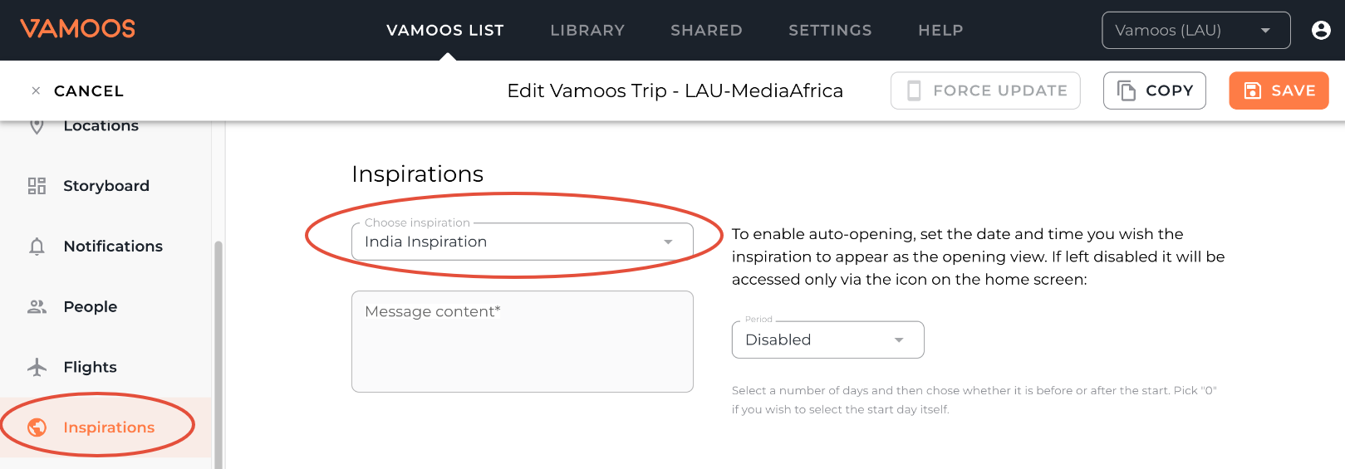The image size is (1345, 469).
Task: Click the Storyboard grid icon
Action: click(37, 186)
